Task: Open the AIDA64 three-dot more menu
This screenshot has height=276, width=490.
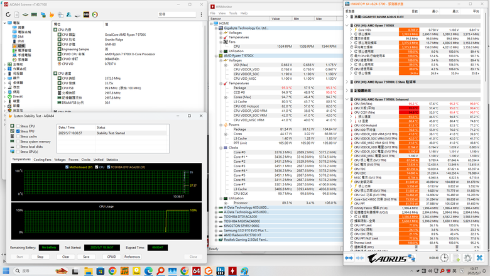Action: (x=201, y=14)
